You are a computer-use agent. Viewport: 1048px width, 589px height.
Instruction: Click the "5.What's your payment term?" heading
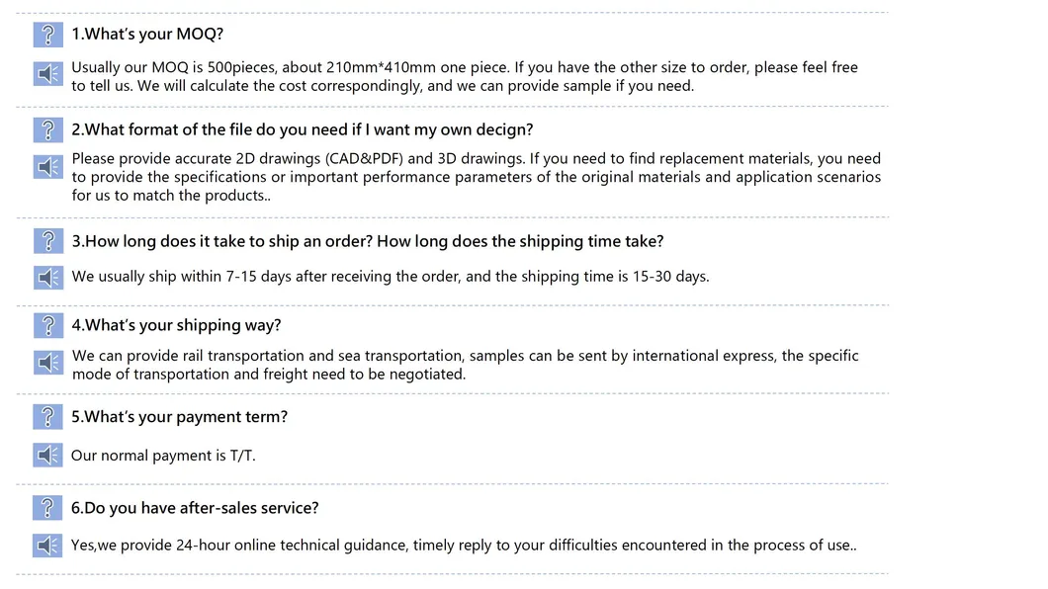tap(179, 417)
